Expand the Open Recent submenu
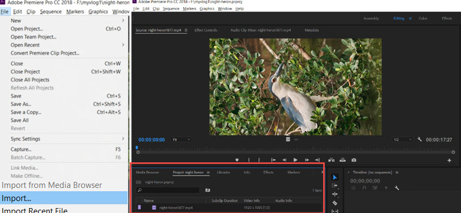The width and height of the screenshot is (461, 213). (x=123, y=45)
